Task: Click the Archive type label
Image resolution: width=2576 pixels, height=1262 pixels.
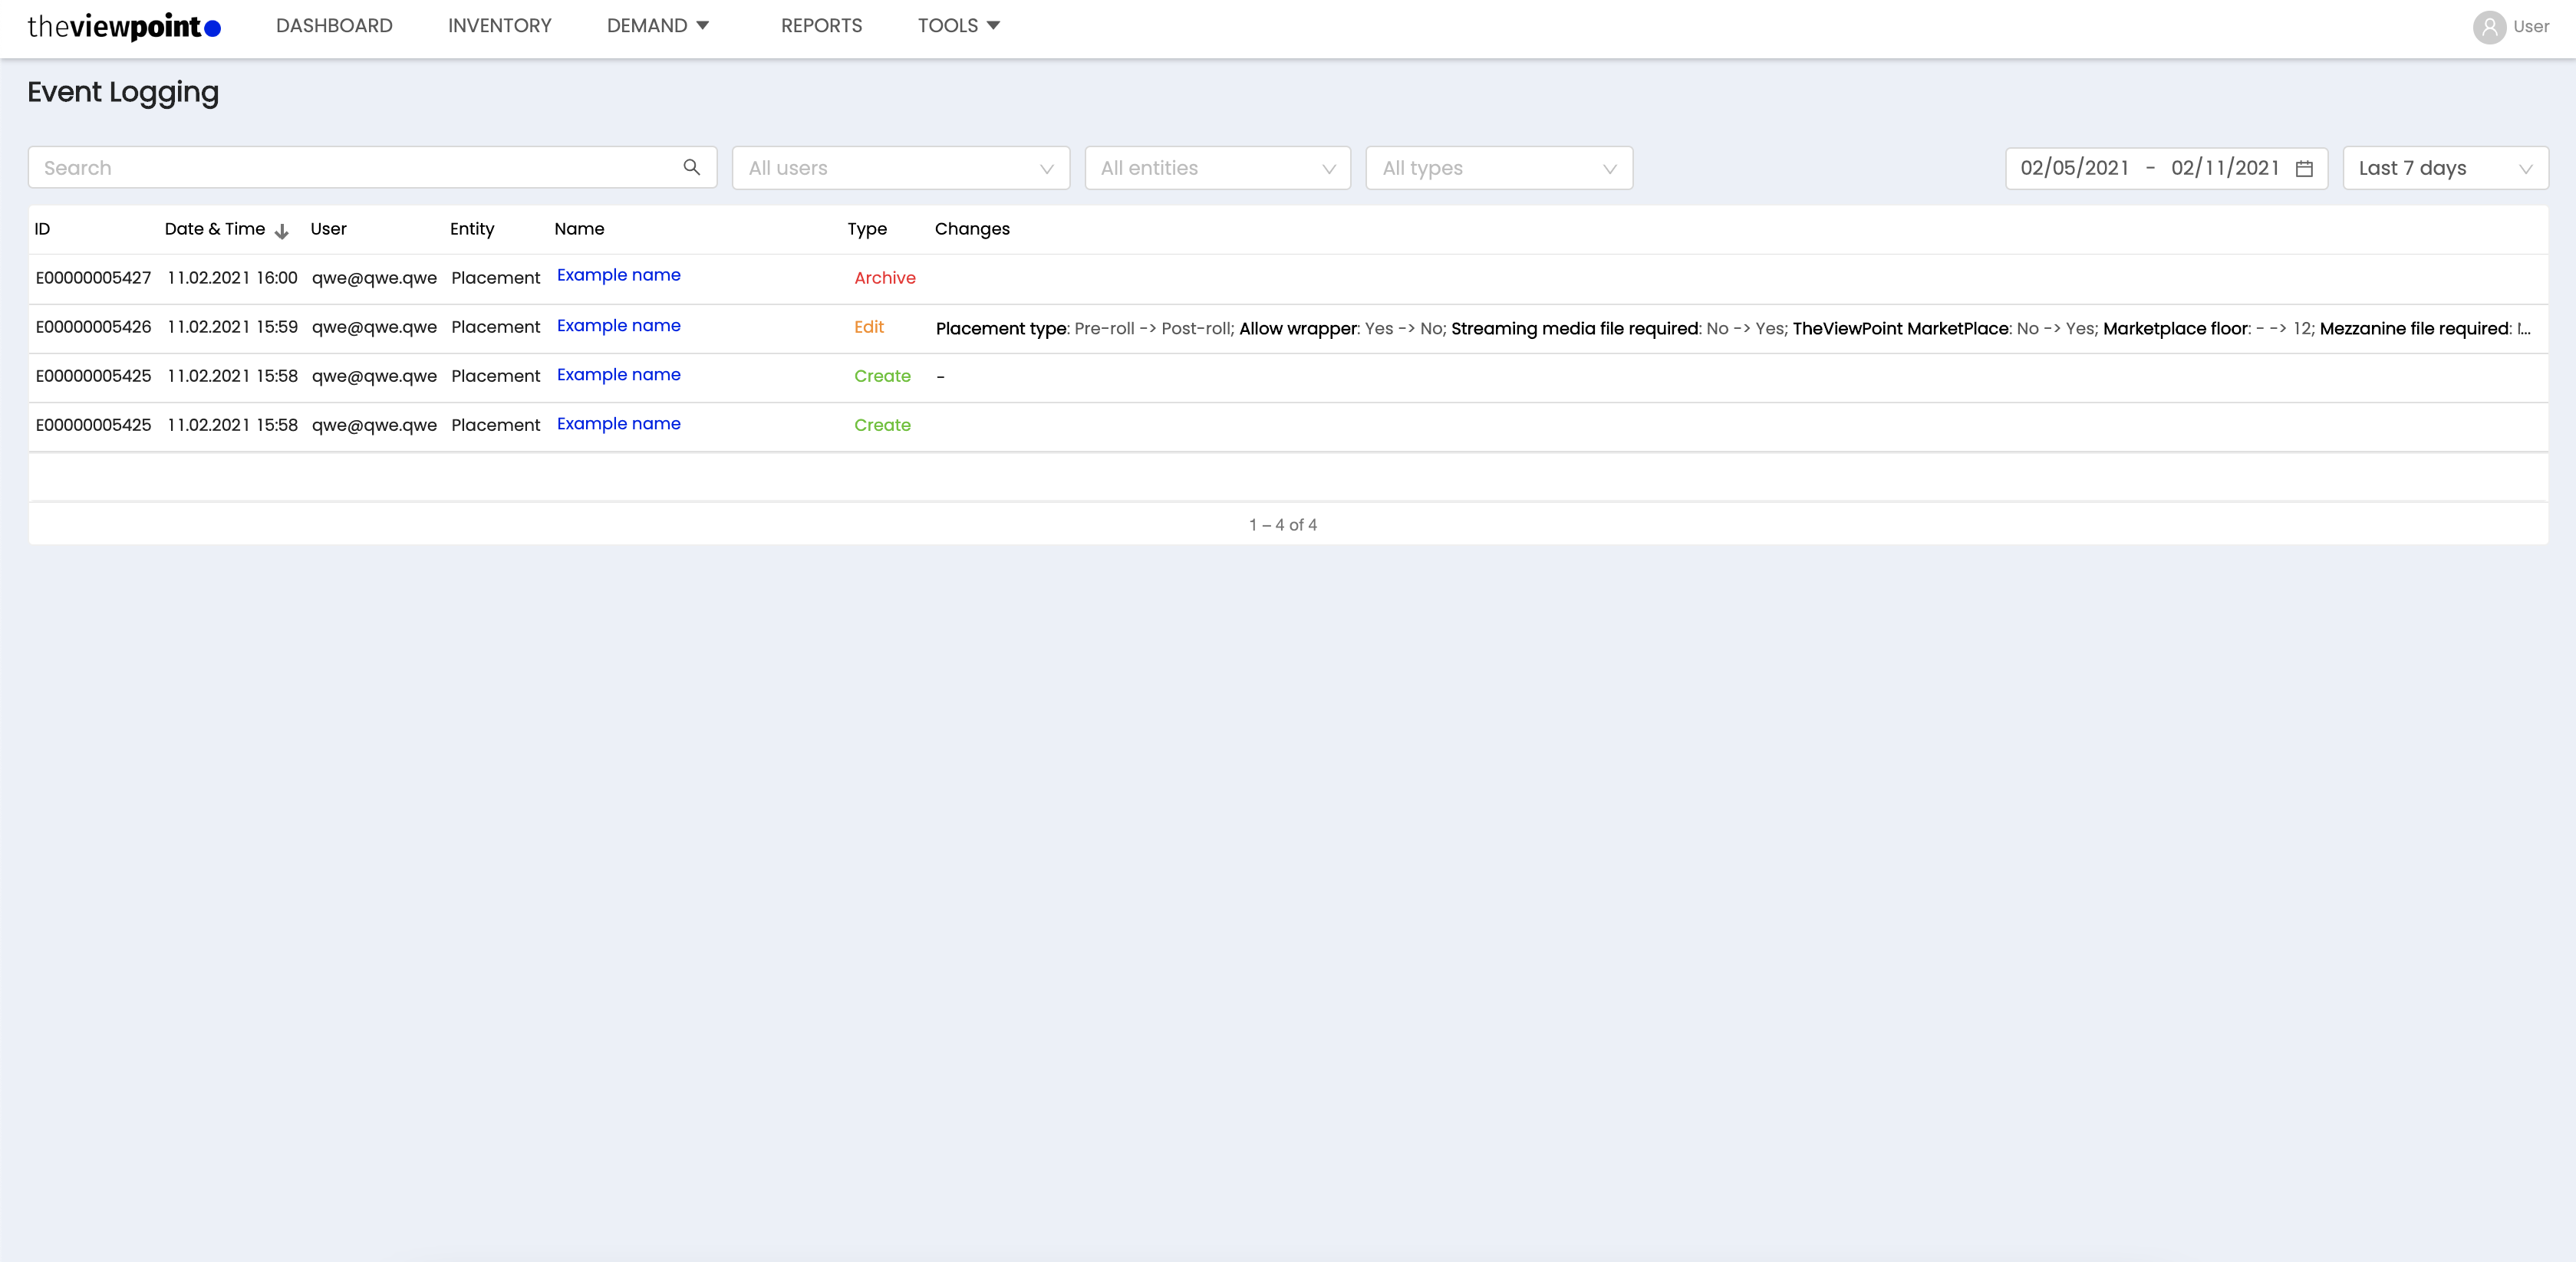Action: point(884,278)
